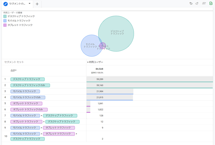Click モバイル トラフィックのみ chip in row 4
Screen dimensions: 215x145
click(x=28, y=97)
